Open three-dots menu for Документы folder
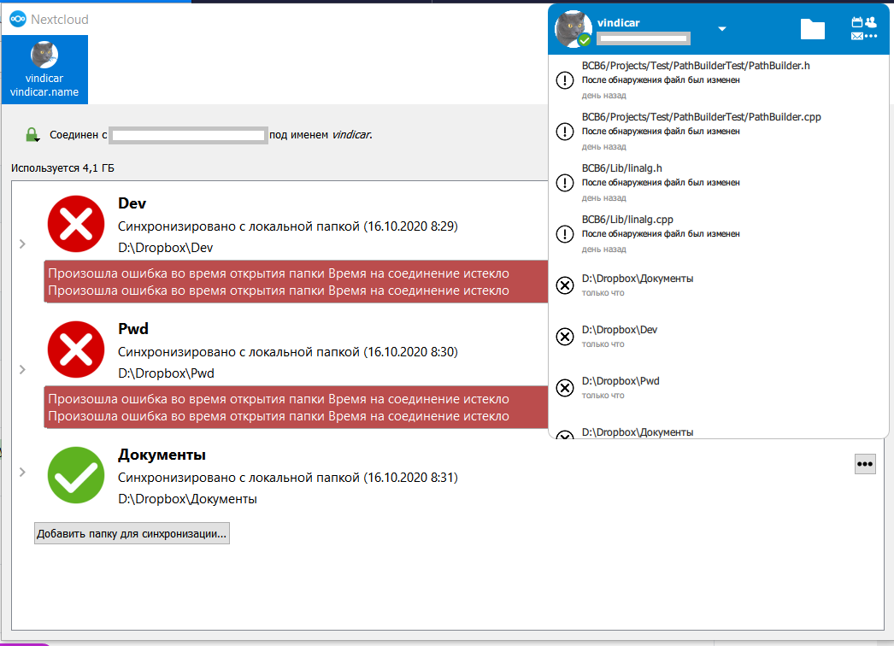The image size is (894, 646). click(x=865, y=464)
